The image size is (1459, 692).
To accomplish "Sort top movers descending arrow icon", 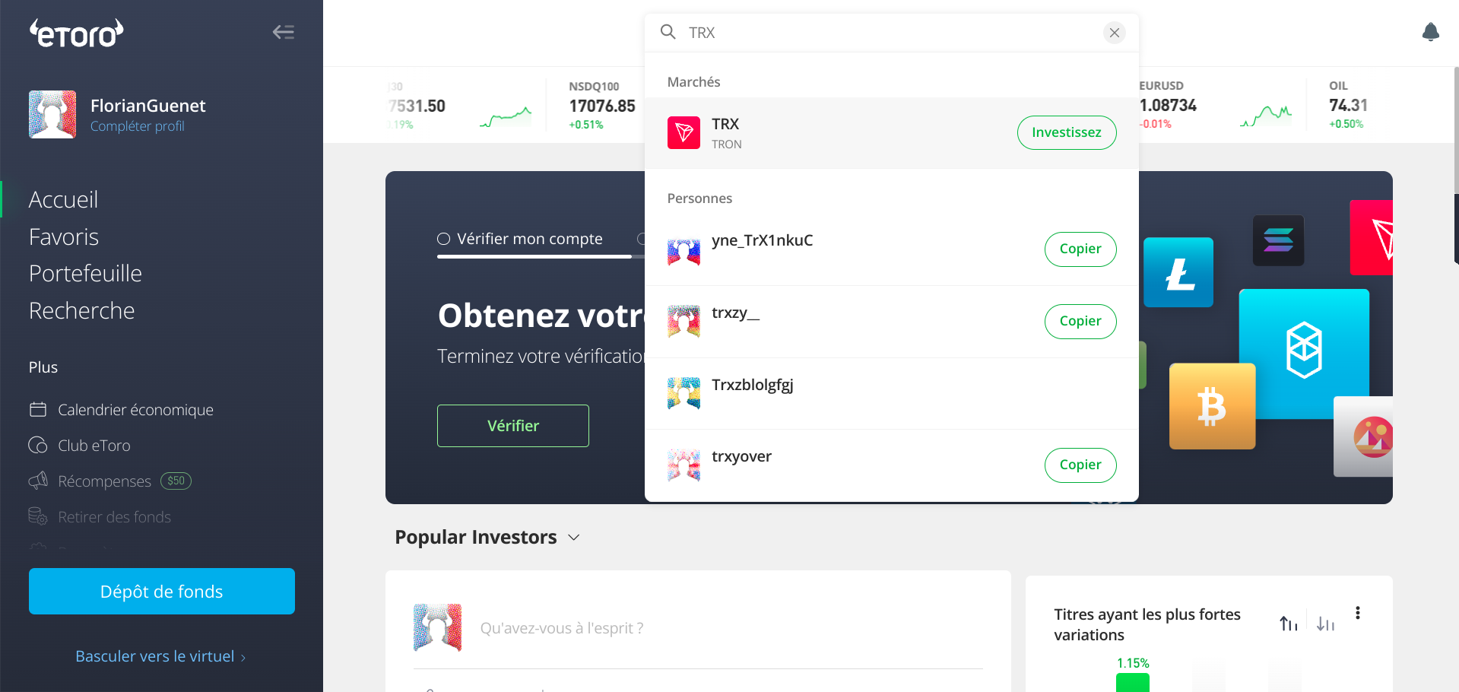I will click(x=1325, y=624).
